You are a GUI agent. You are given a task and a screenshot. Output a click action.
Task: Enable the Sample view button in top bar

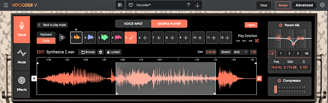(283, 5)
